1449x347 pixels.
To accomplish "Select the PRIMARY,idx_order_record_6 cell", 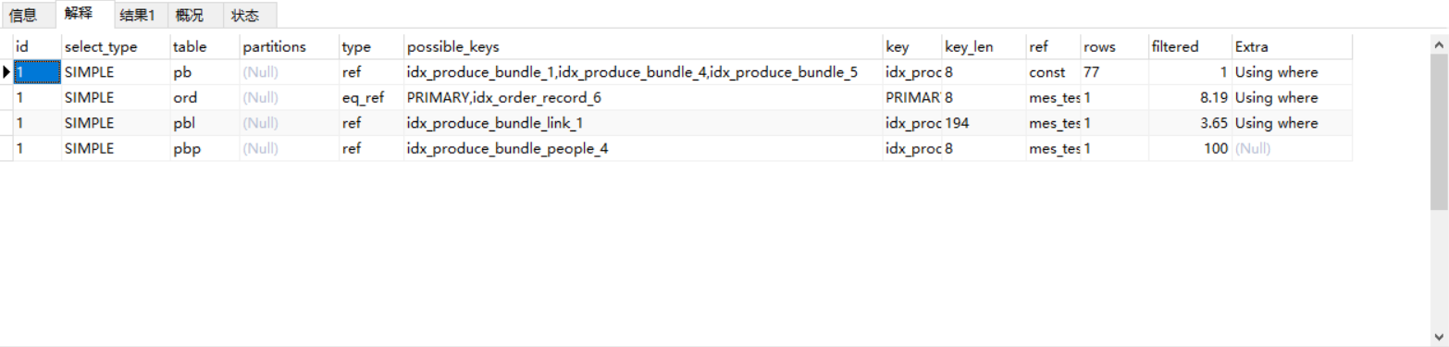I will point(643,97).
